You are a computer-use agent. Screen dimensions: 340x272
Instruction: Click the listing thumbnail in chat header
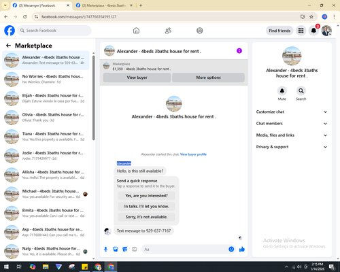(x=109, y=51)
